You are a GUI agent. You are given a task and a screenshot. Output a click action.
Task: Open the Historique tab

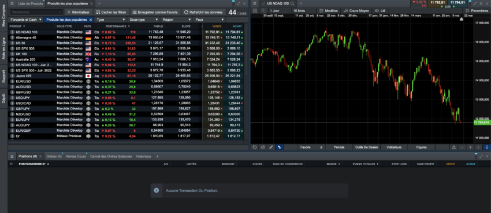click(143, 156)
